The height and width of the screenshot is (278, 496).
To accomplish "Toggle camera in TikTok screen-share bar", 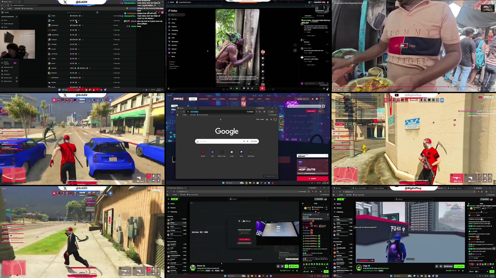I will pyautogui.click(x=237, y=88).
